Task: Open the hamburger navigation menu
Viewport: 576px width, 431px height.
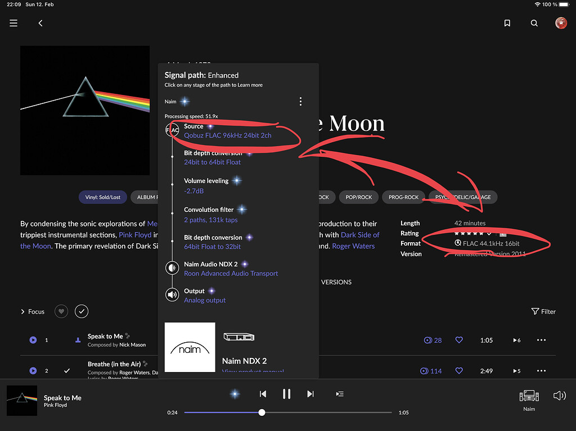Action: point(13,23)
